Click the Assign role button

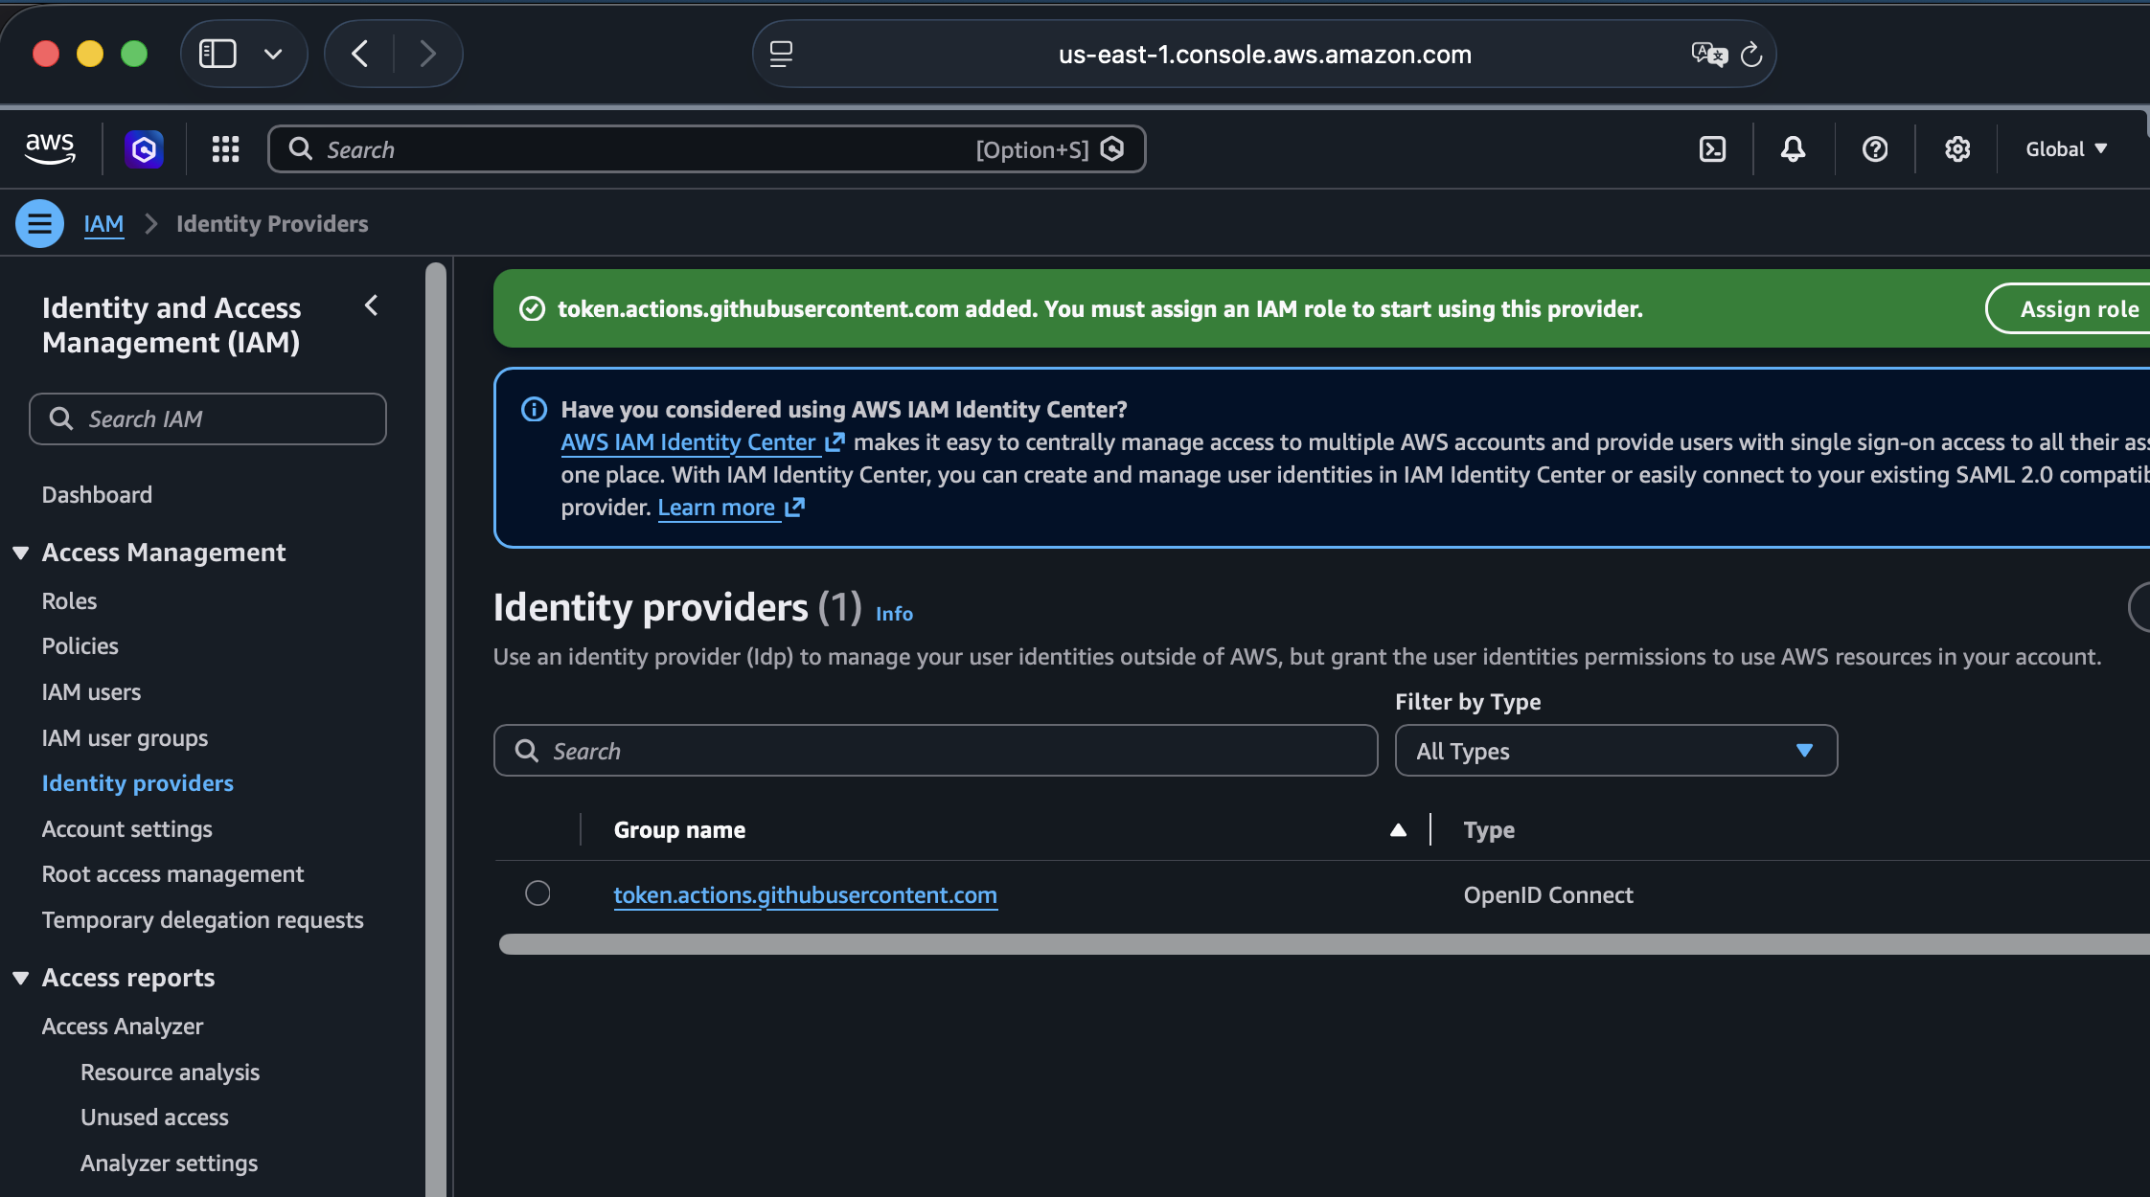(x=2070, y=309)
